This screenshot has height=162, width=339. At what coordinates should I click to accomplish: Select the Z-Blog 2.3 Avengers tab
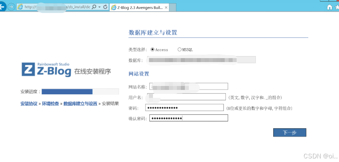point(139,7)
